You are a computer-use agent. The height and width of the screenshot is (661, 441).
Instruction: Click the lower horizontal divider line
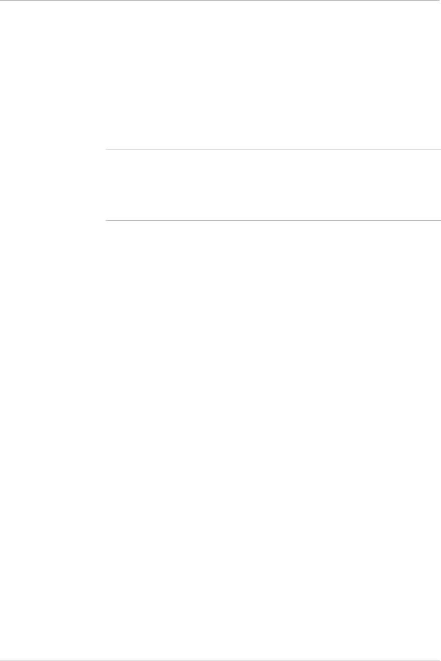(x=273, y=220)
